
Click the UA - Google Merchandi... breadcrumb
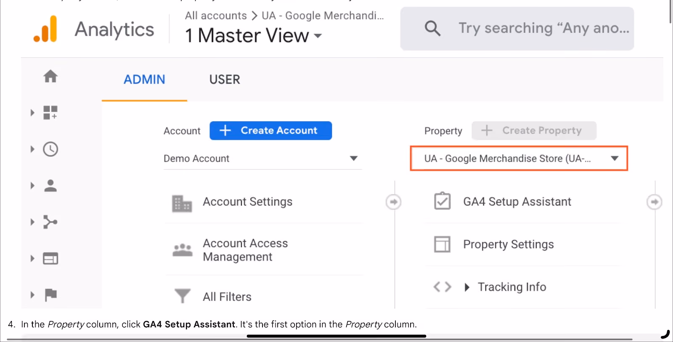pyautogui.click(x=323, y=16)
